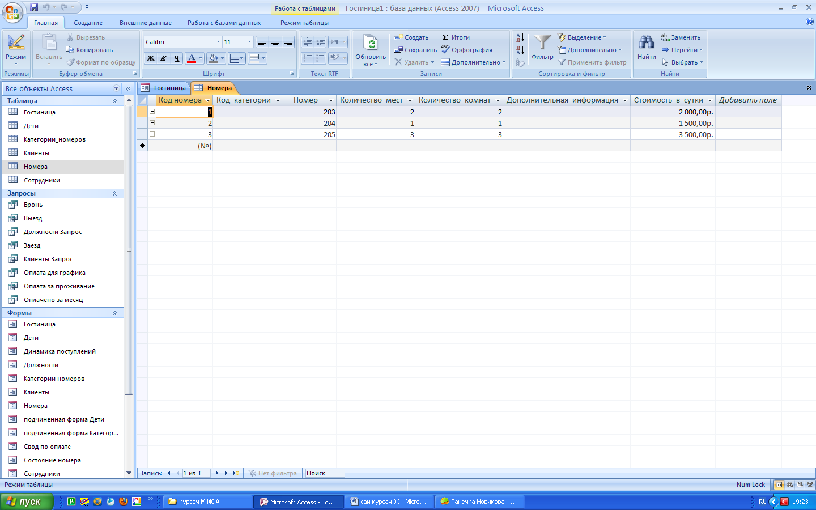
Task: Collapse the Запросы group
Action: [114, 193]
